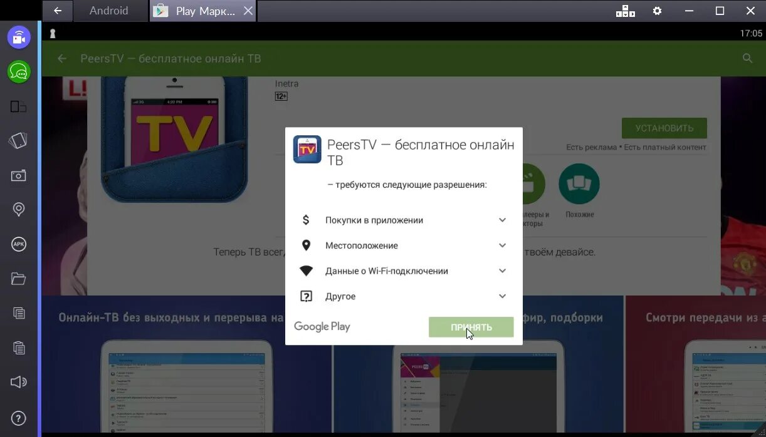Expand Другое permission chevron
Screen dimensions: 766x437
(x=502, y=296)
